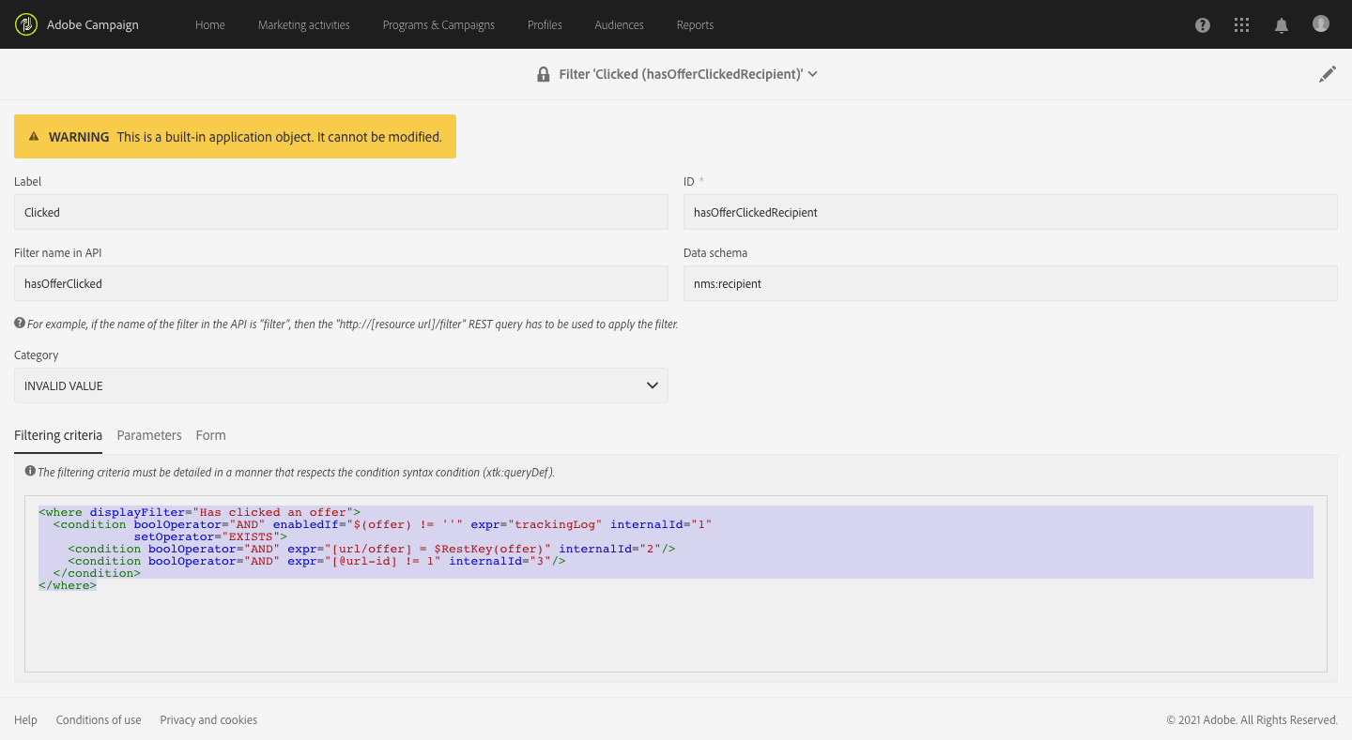
Task: Open the Category dropdown showing INVALID VALUE
Action: (x=341, y=385)
